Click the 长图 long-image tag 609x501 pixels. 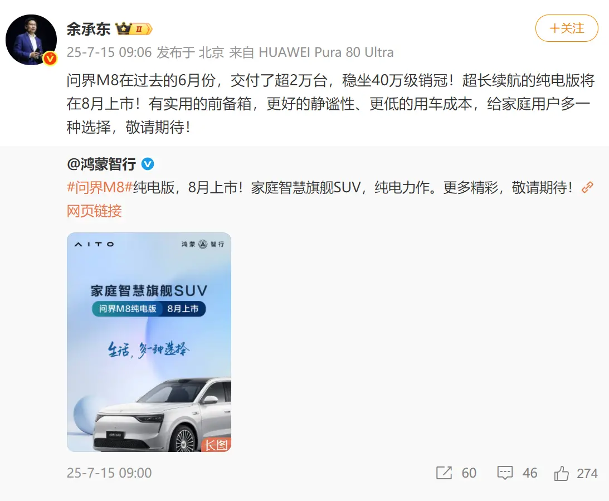[x=216, y=445]
